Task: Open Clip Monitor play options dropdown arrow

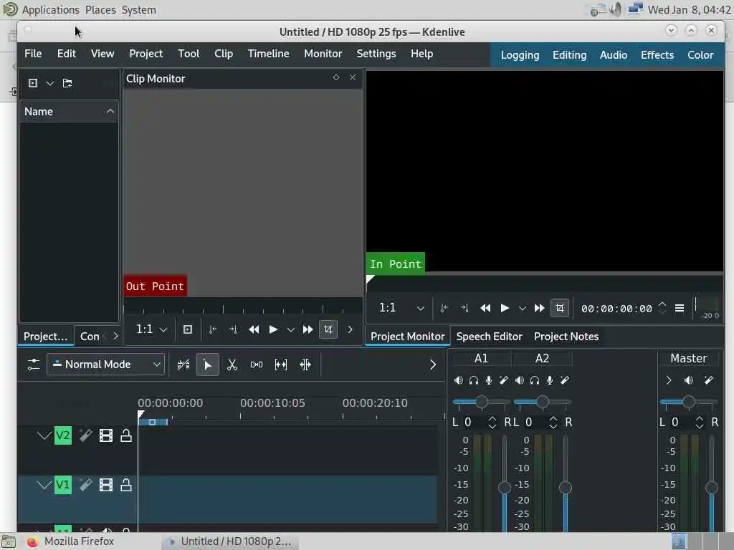Action: point(291,329)
